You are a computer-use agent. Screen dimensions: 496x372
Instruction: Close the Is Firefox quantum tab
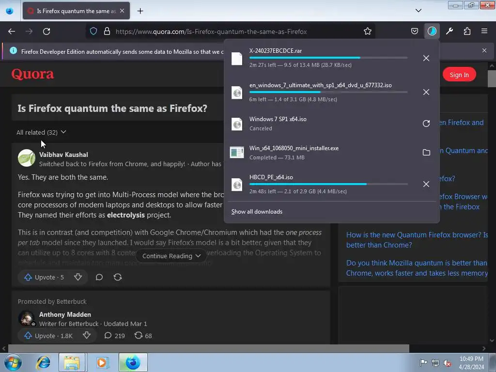(x=122, y=11)
